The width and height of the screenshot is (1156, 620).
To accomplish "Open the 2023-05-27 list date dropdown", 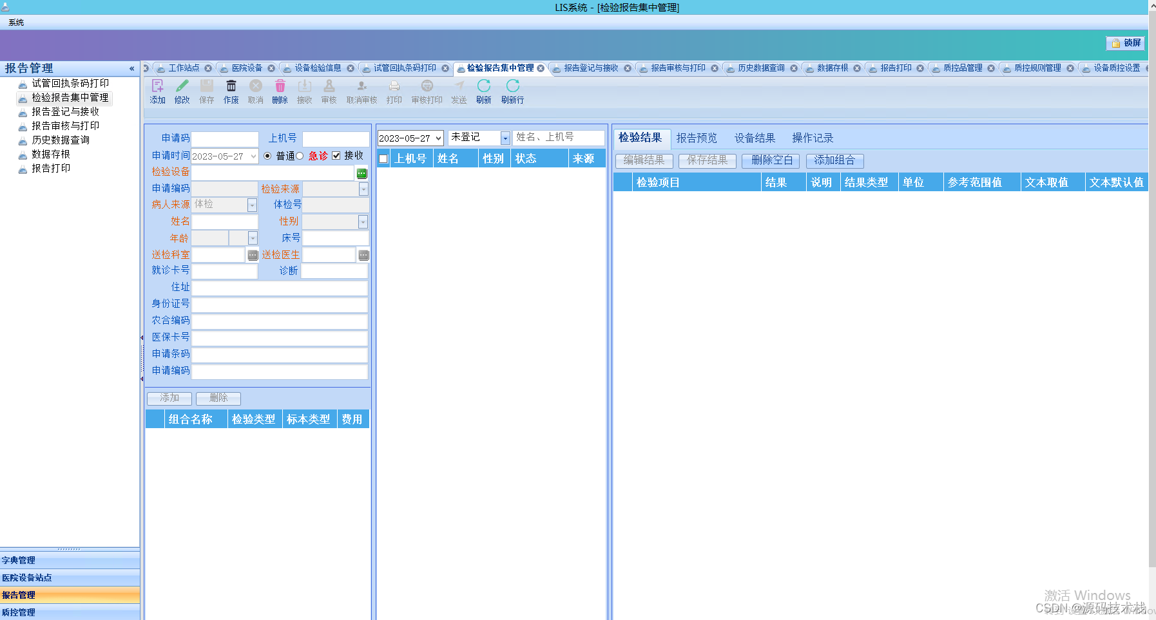I will pyautogui.click(x=438, y=138).
